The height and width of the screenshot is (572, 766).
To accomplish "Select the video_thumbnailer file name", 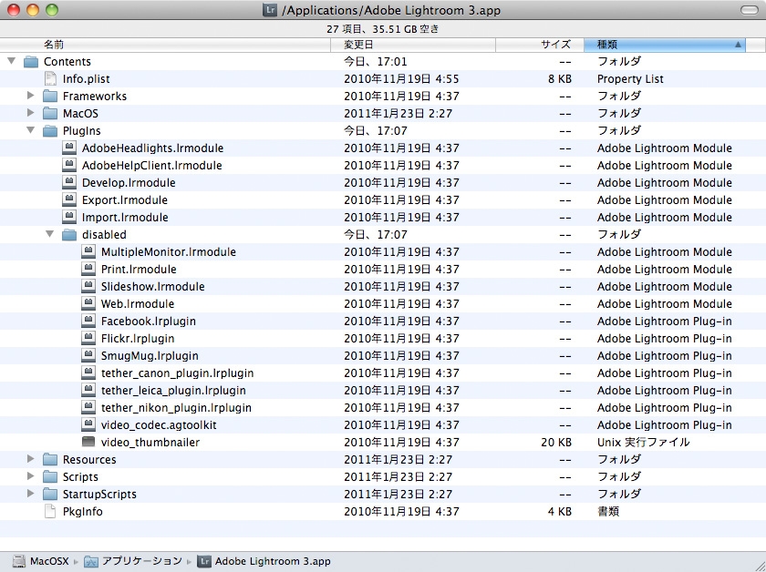I will [x=150, y=443].
